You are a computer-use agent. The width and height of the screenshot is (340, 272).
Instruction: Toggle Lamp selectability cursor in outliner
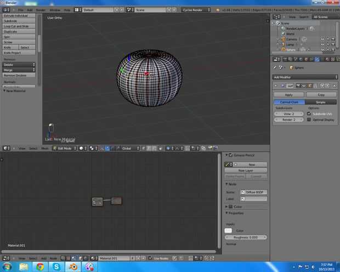click(328, 44)
